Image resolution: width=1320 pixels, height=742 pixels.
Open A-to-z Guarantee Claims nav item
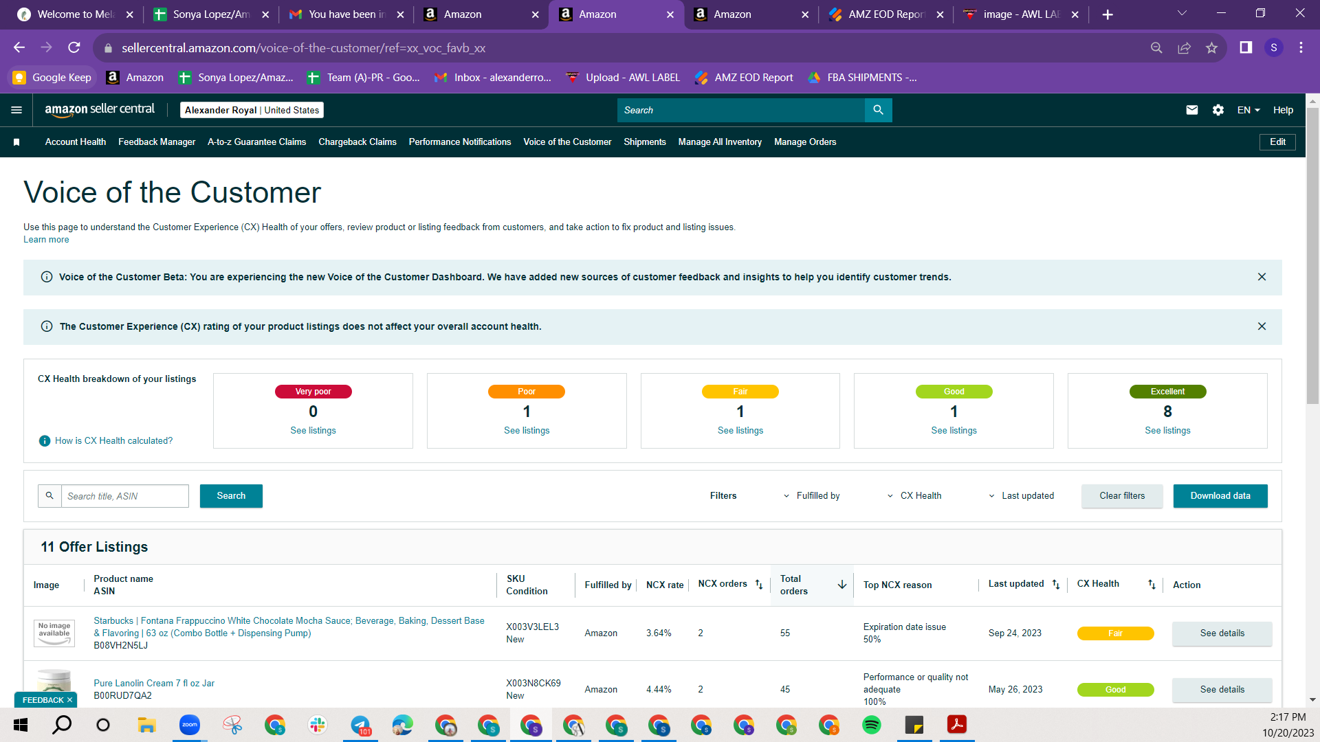point(257,142)
